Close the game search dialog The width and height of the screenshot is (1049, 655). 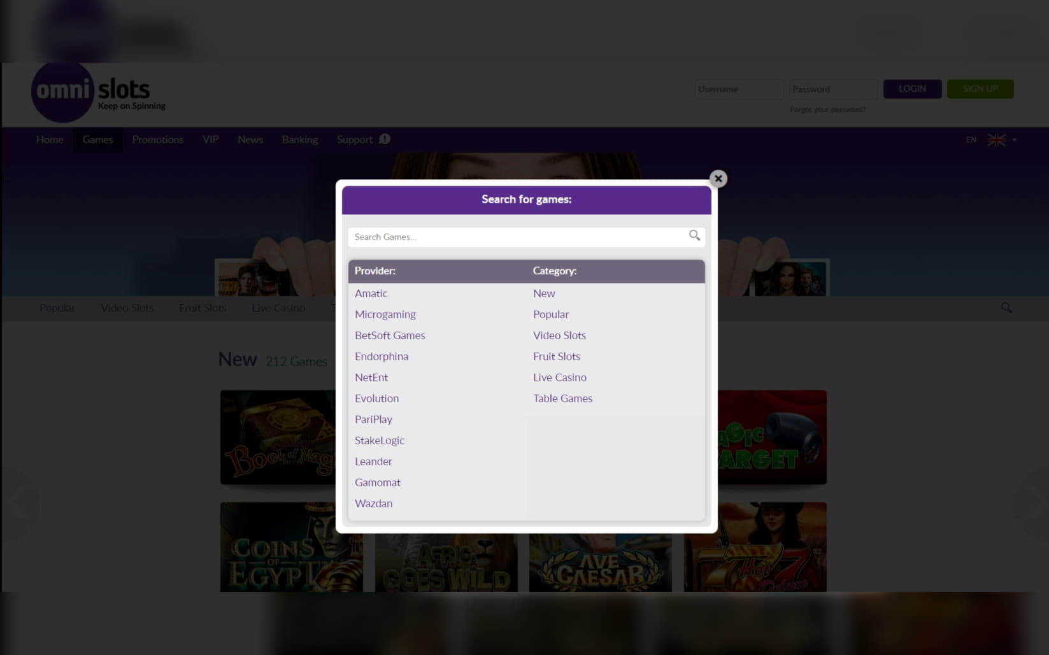click(718, 179)
